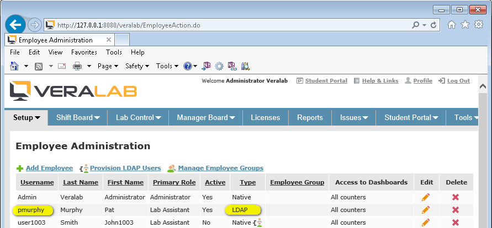Viewport: 492px width, 228px height.
Task: Open dropdown arrow next to feeds icon
Action: tap(51, 66)
